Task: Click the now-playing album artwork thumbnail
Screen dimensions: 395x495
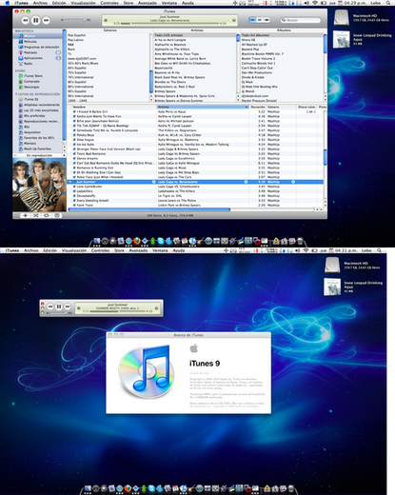Action: [x=39, y=185]
